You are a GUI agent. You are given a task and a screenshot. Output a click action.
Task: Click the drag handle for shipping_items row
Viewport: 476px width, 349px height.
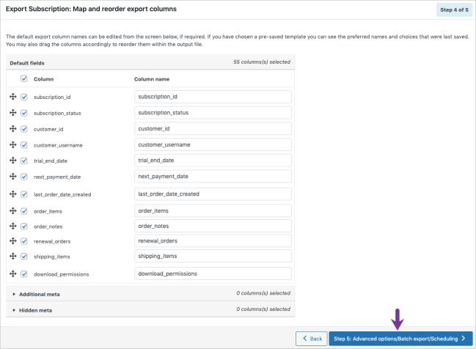pyautogui.click(x=13, y=257)
